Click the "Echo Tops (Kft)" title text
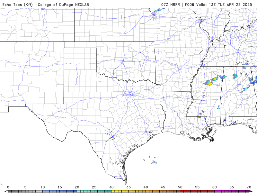The height and width of the screenshot is (193, 257). tap(18, 5)
